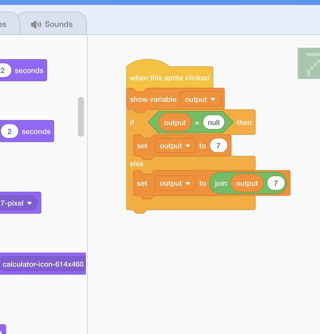Click the null text field in the condition
Viewport: 320px width, 334px height.
[214, 123]
